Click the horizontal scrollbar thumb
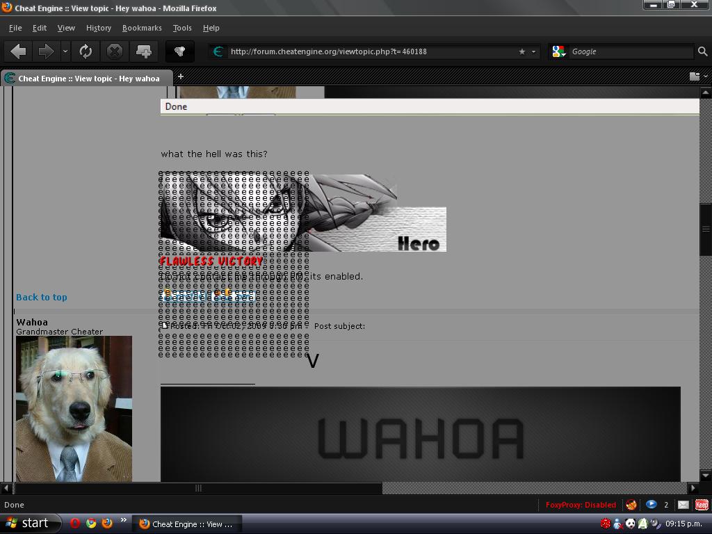The image size is (712, 534). click(x=198, y=488)
